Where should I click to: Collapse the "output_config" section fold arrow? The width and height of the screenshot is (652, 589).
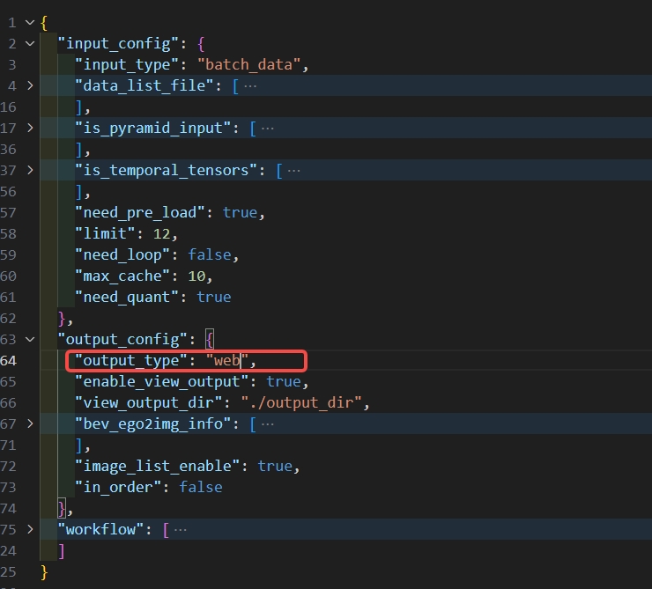click(31, 339)
